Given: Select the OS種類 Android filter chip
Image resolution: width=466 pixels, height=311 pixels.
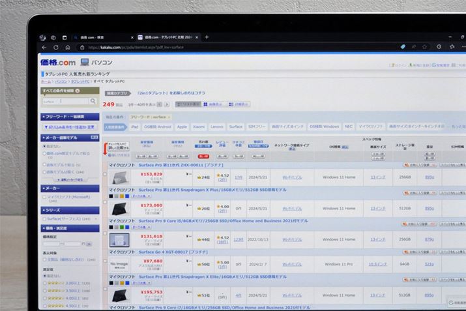Looking at the screenshot, I should (x=158, y=126).
